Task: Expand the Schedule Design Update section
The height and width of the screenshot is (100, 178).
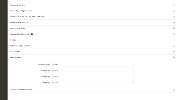Action: 174,46
